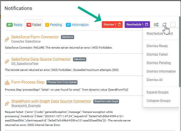The height and width of the screenshot is (131, 181).
Task: Select the Failed tab
Action: [34, 25]
